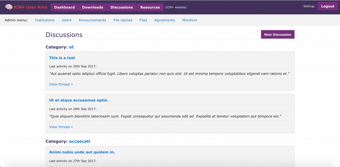Open Institutions in the admin menu
Viewport: 340px width, 167px height.
[44, 20]
